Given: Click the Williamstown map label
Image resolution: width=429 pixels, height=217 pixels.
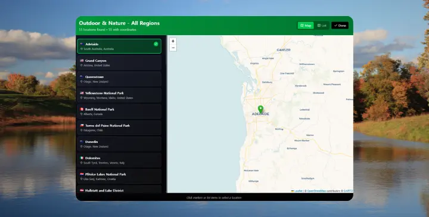Looking at the screenshot, I should (307, 64).
